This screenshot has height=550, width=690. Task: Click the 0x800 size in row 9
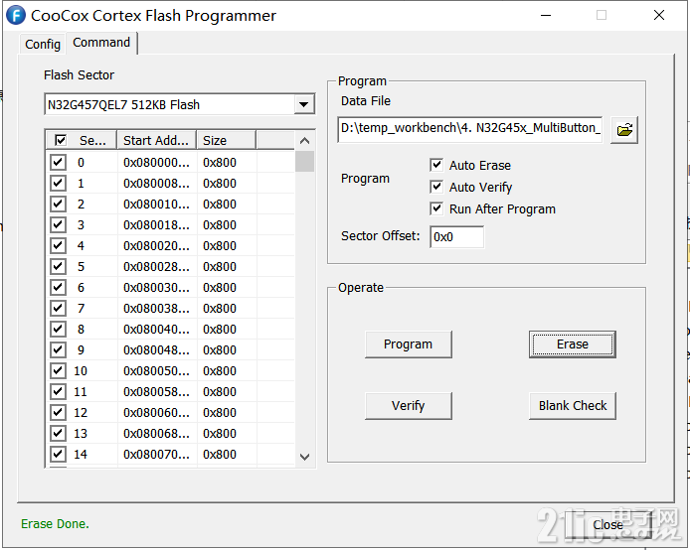click(220, 350)
